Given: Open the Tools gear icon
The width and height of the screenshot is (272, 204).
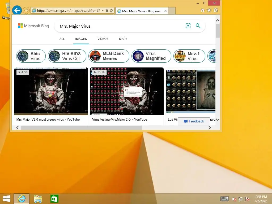Looking at the screenshot, I should pos(216,10).
